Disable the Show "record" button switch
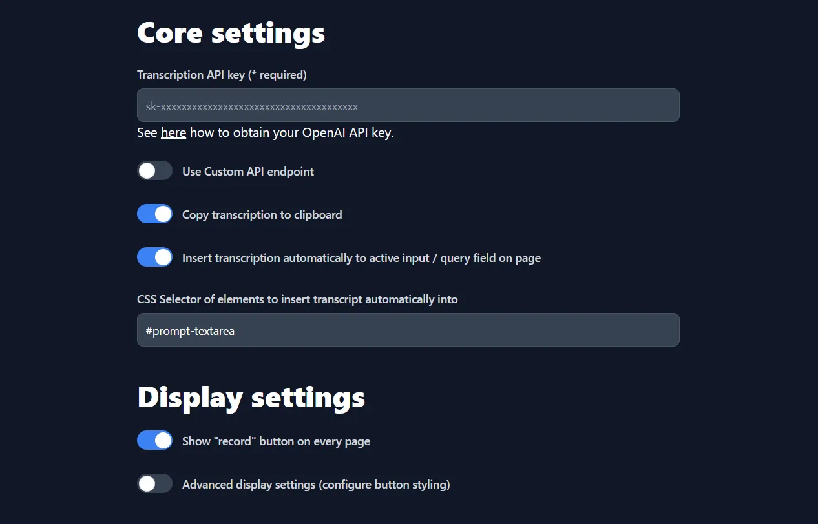 154,441
